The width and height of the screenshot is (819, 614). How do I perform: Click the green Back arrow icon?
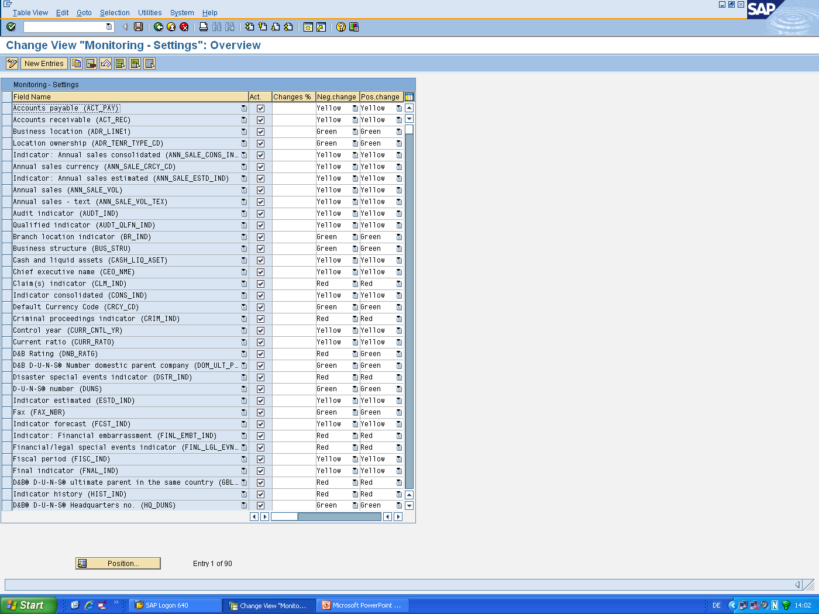159,27
